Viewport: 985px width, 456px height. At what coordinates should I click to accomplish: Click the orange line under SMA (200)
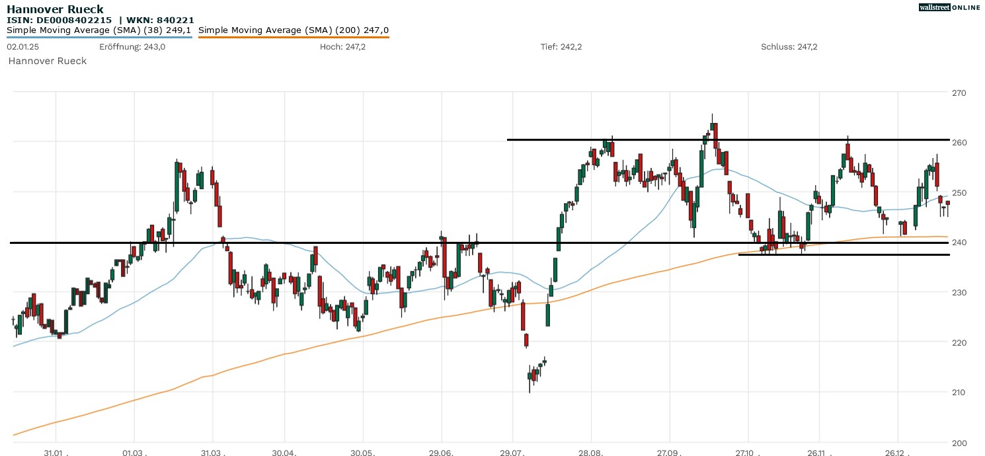point(294,37)
